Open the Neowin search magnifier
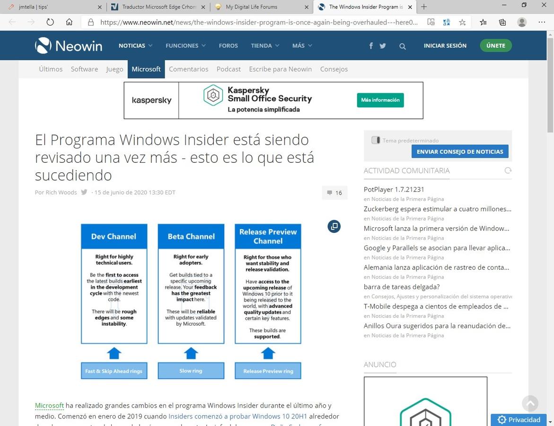554x426 pixels. click(403, 46)
